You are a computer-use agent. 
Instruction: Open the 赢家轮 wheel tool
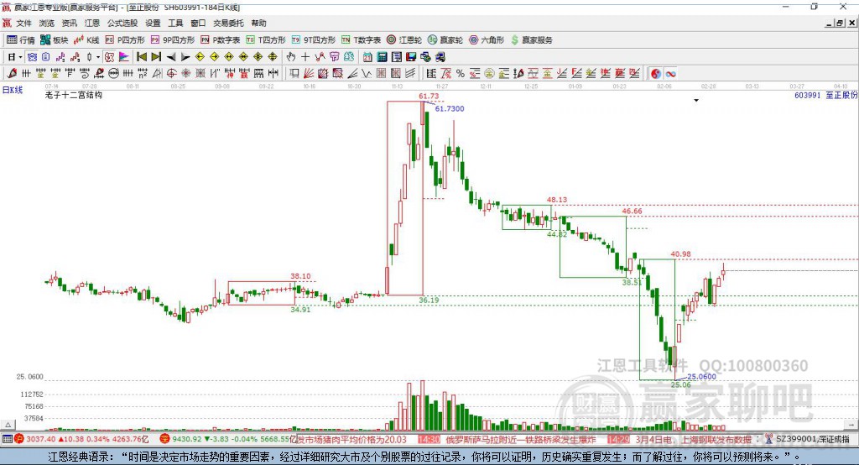(445, 40)
